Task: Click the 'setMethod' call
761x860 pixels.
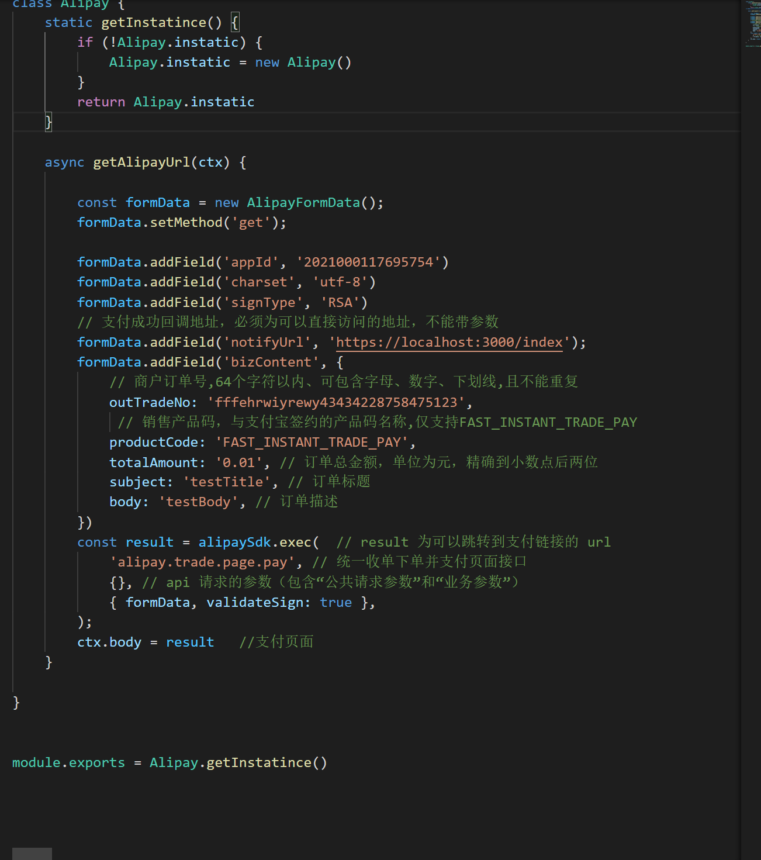Action: point(186,222)
